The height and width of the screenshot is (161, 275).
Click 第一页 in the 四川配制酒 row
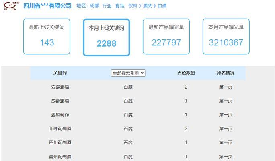tap(226, 142)
